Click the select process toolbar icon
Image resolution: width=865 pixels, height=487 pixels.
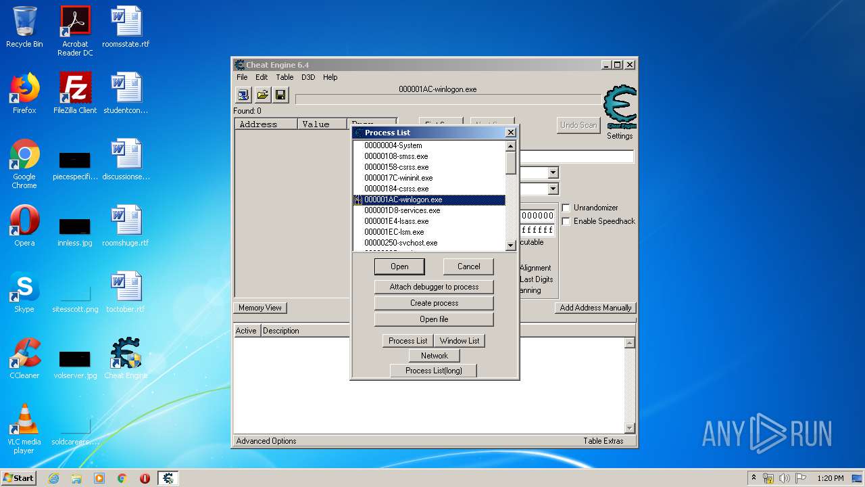[243, 95]
